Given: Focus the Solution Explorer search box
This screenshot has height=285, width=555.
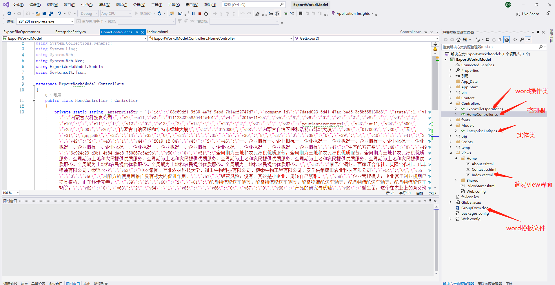Looking at the screenshot, I should coord(490,47).
